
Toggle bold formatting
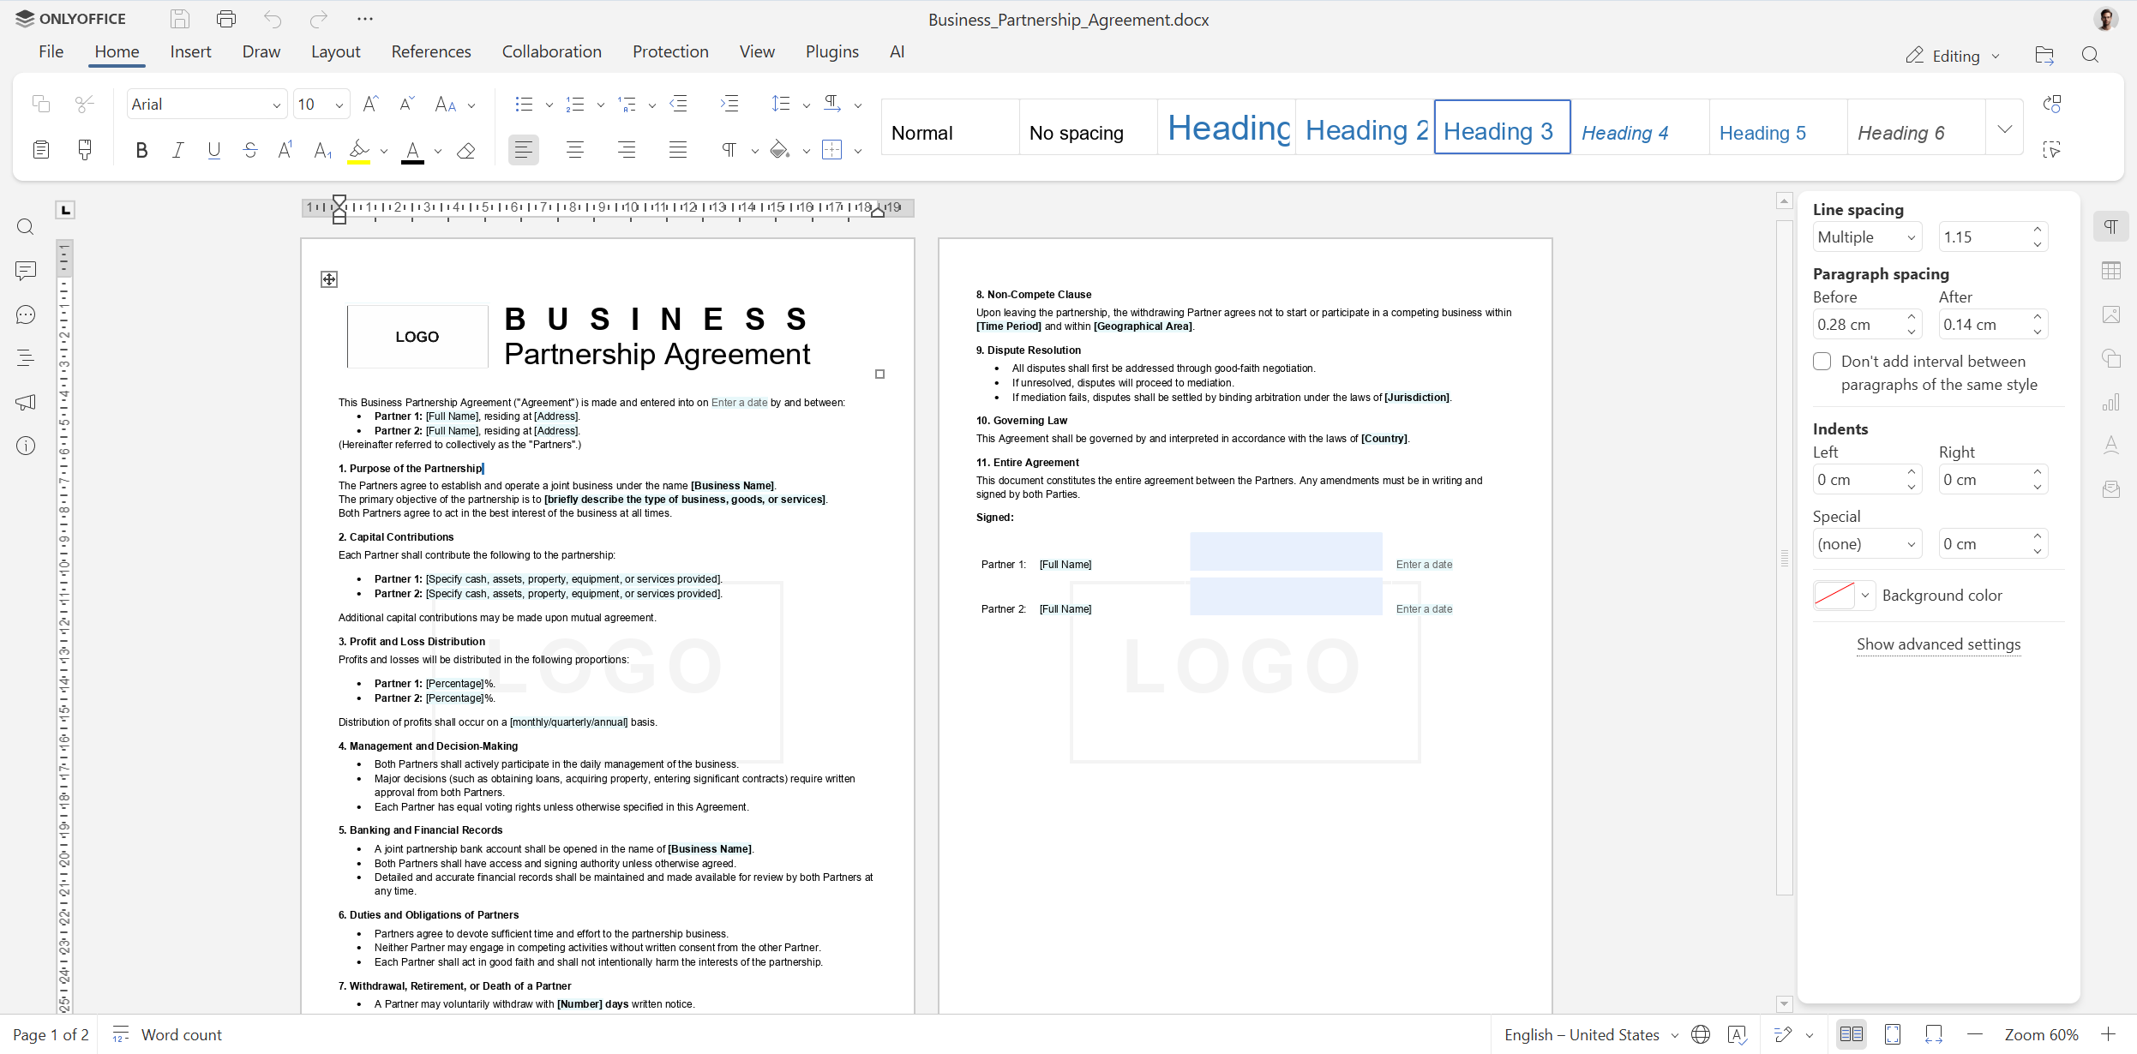click(x=141, y=150)
